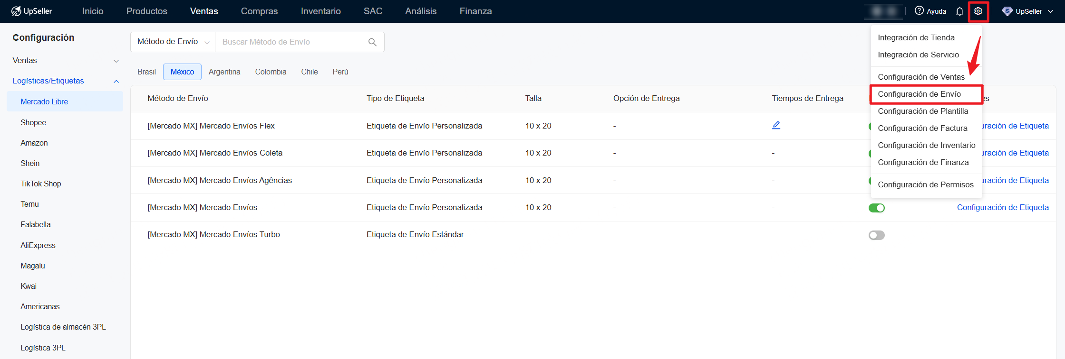This screenshot has height=359, width=1065.
Task: Open the notifications bell
Action: (959, 11)
